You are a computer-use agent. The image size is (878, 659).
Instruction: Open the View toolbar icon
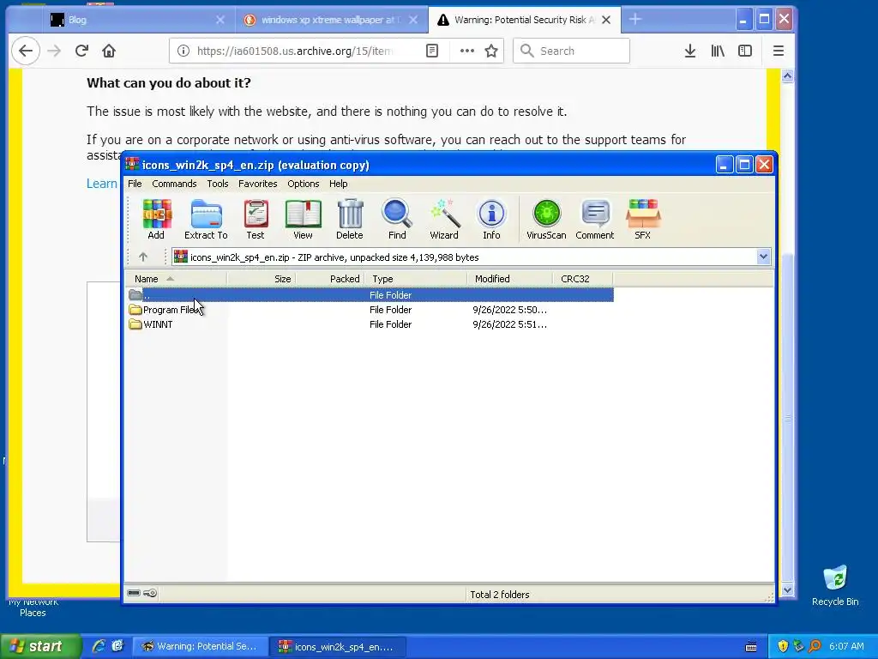[x=303, y=220]
